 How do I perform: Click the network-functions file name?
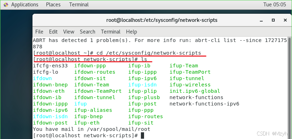pyautogui.click(x=196, y=97)
